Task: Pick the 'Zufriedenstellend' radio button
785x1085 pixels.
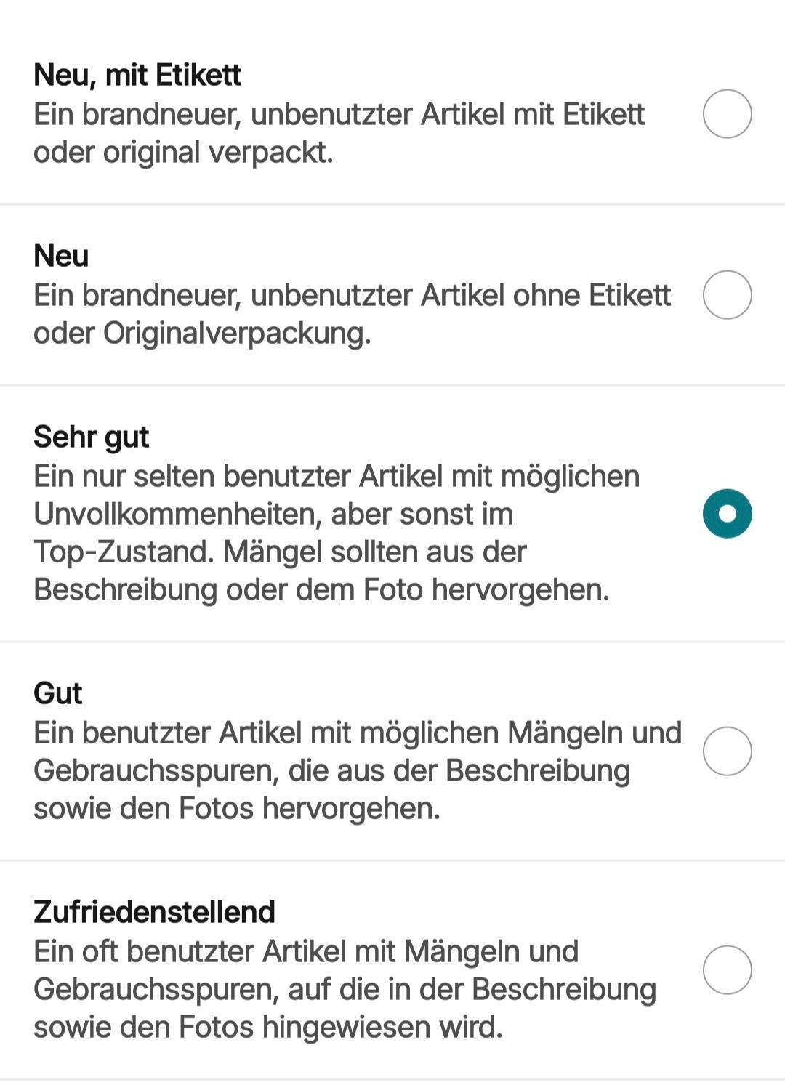Action: click(727, 969)
